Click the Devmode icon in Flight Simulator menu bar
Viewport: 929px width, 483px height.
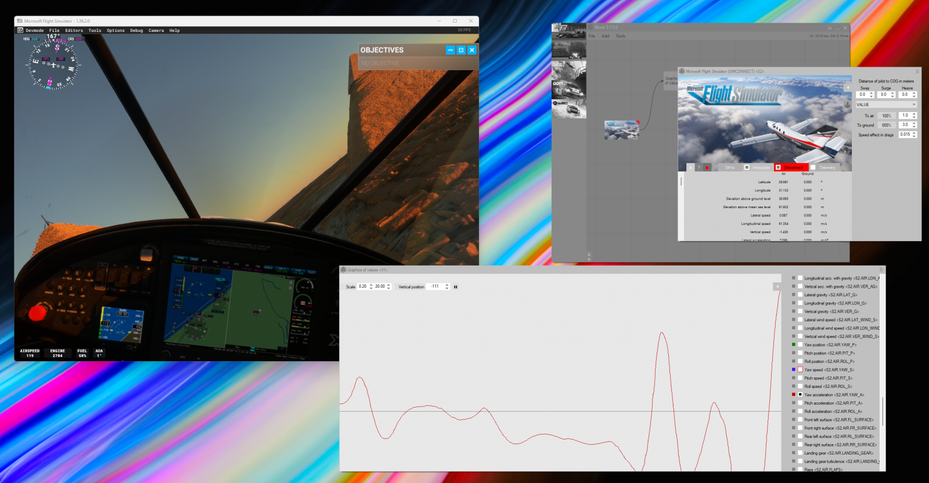coord(20,30)
